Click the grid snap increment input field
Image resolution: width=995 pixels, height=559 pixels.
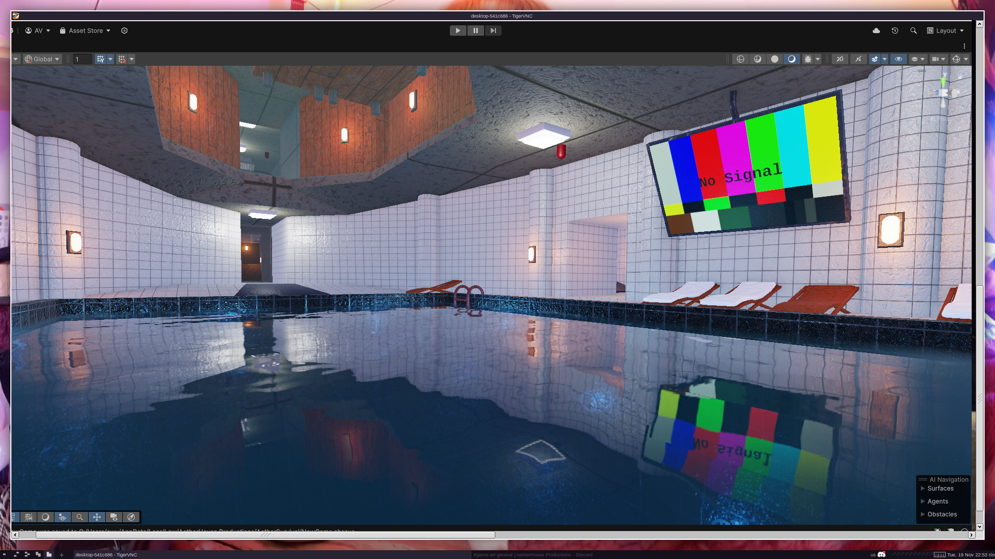(x=82, y=59)
